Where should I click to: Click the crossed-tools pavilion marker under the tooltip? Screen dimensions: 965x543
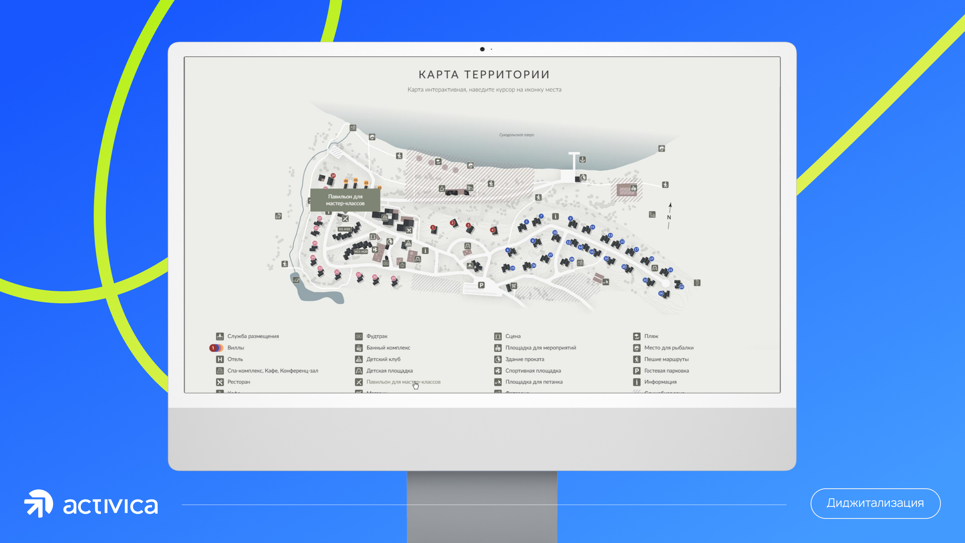click(x=345, y=219)
